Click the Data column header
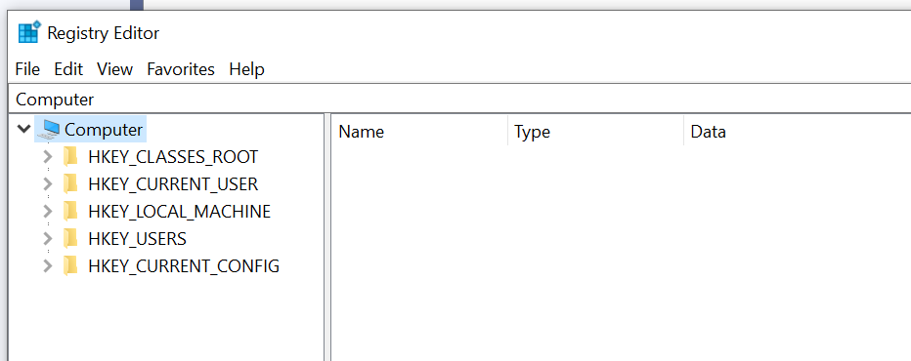This screenshot has height=361, width=911. pos(798,132)
